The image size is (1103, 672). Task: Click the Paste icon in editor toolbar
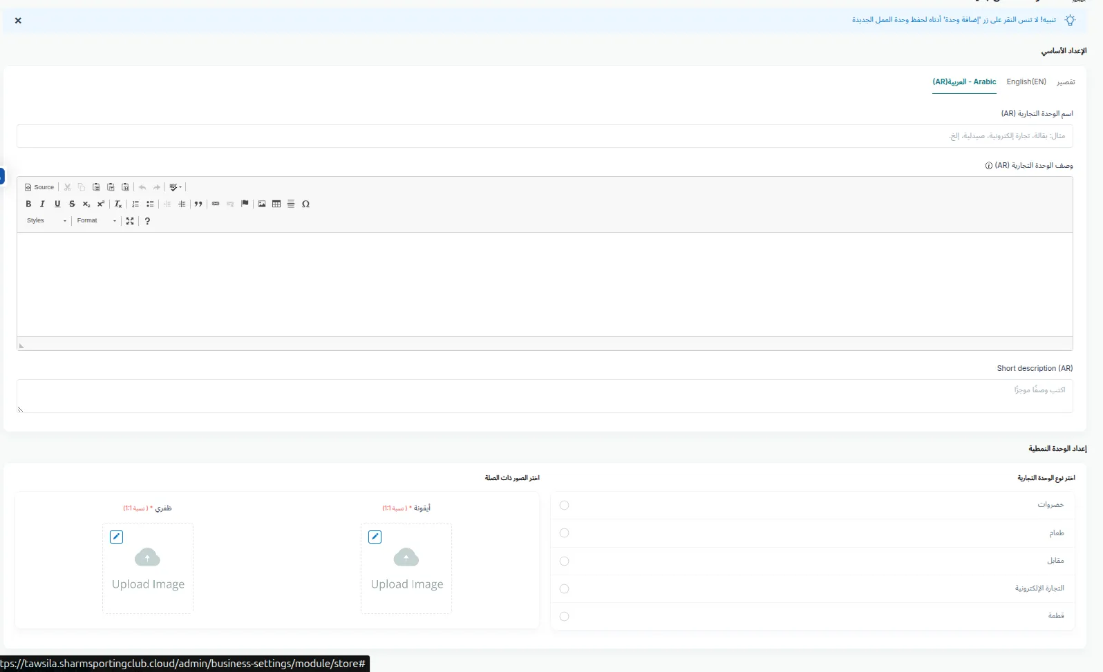click(x=96, y=187)
